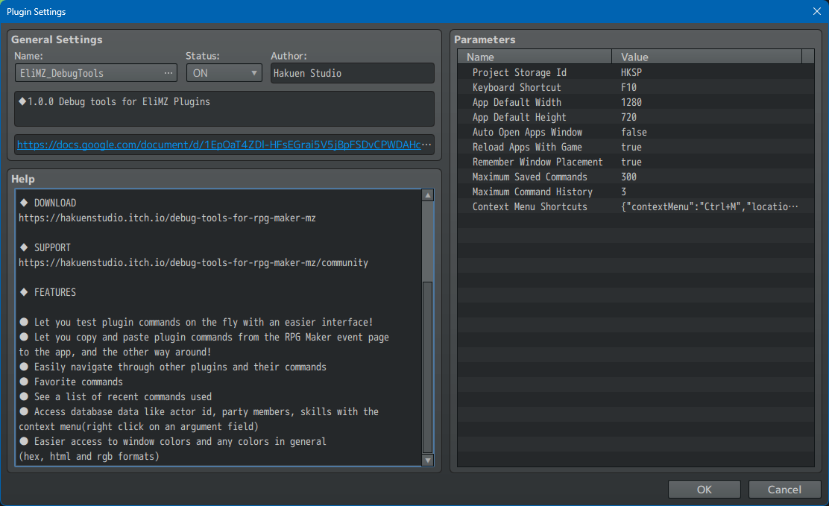The height and width of the screenshot is (506, 829).
Task: Open the docs.google.com documentation link
Action: 219,145
